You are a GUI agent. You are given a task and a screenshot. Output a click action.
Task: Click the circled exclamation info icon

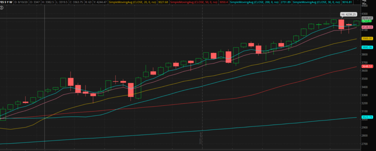(2, 8)
